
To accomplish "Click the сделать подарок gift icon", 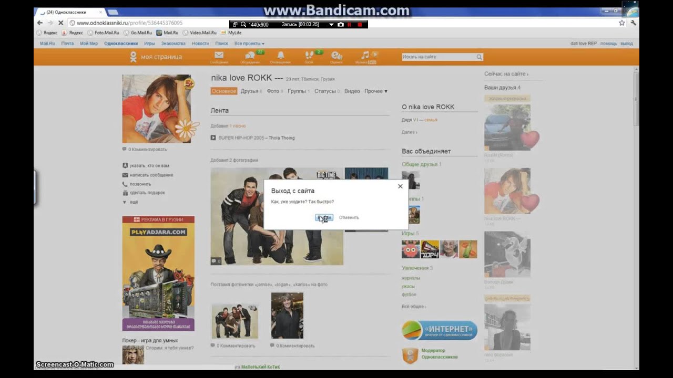I will 125,193.
